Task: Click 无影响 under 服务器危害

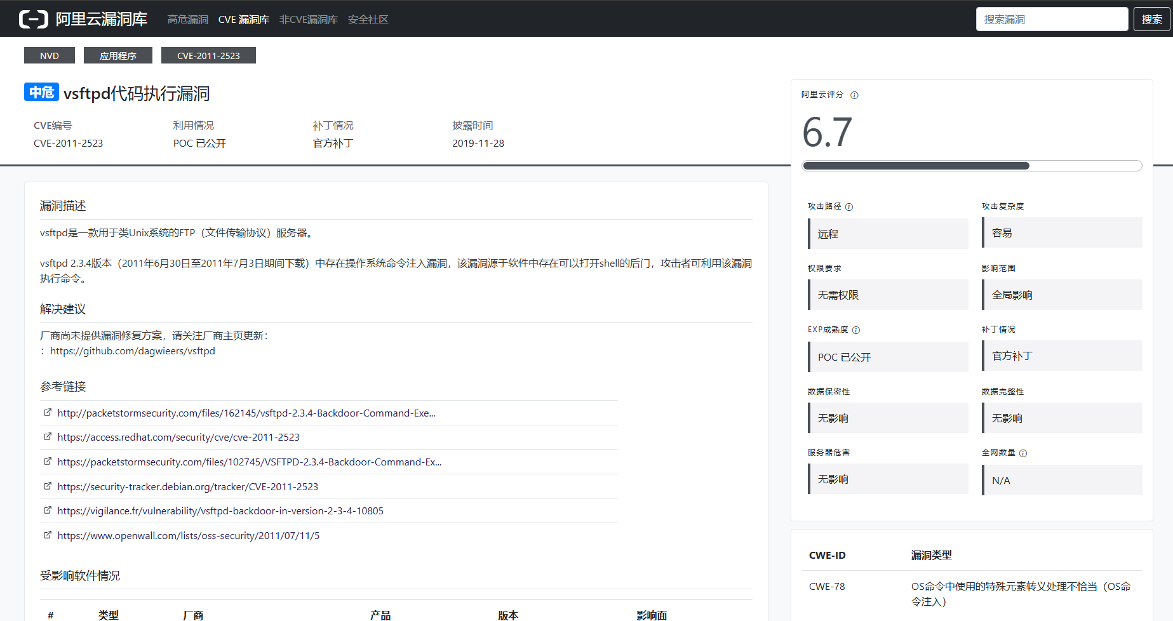Action: coord(888,479)
